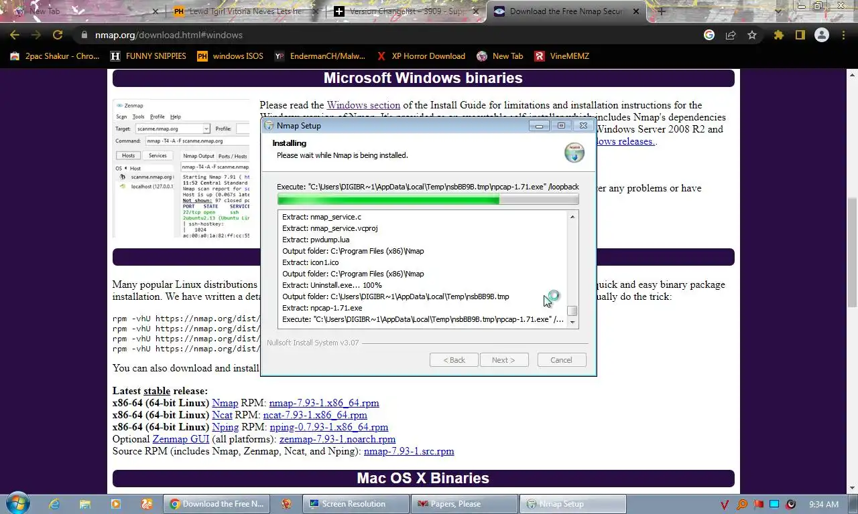Click the Ncat link

click(222, 415)
